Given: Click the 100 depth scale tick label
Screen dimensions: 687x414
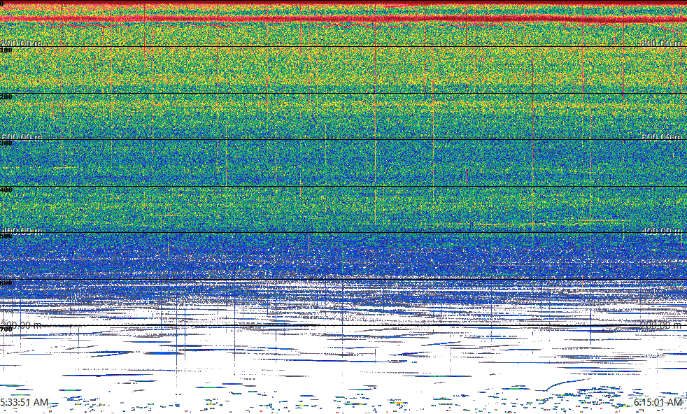Looking at the screenshot, I should point(6,50).
